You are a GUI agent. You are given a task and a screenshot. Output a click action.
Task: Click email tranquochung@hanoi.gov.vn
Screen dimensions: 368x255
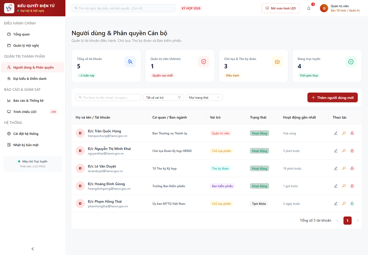click(108, 136)
